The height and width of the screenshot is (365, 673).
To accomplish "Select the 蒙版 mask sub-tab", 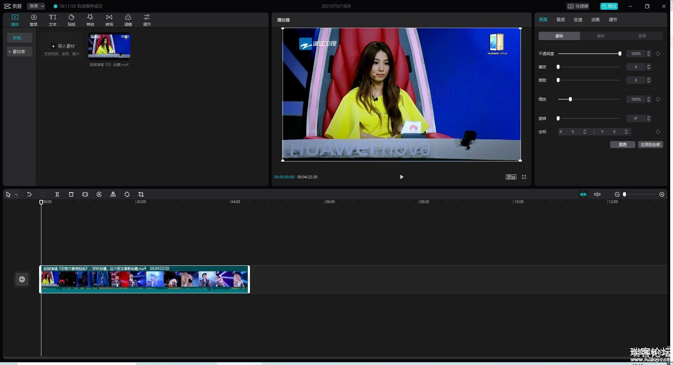I will (601, 36).
